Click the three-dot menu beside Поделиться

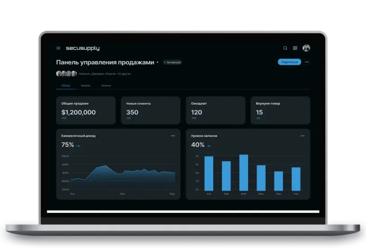[x=307, y=62]
